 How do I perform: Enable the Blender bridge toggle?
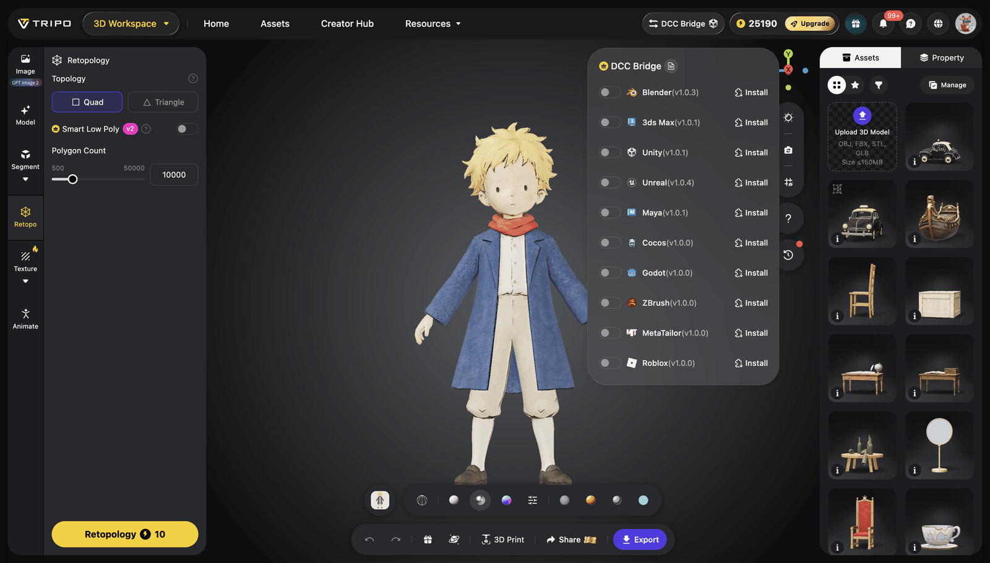coord(610,93)
